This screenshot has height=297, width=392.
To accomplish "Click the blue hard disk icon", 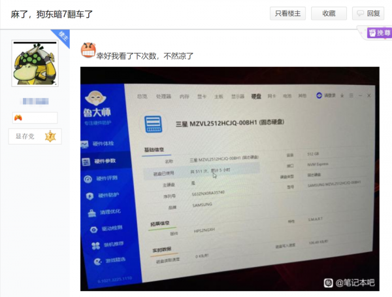I will 154,124.
